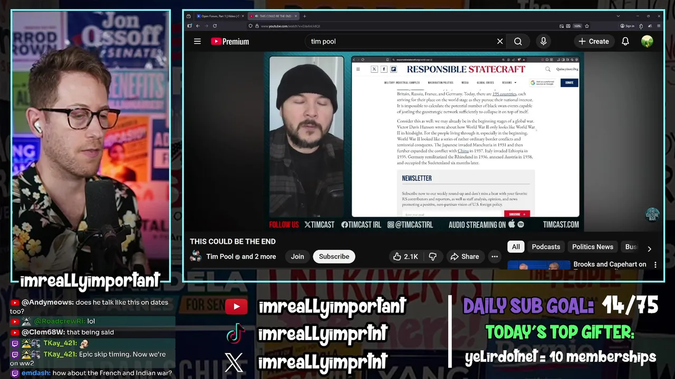Open a new browser tab
The width and height of the screenshot is (675, 379).
tap(304, 16)
